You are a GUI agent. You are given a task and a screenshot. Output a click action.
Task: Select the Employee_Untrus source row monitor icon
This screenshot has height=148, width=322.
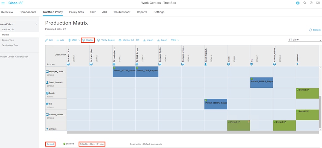[47, 72]
